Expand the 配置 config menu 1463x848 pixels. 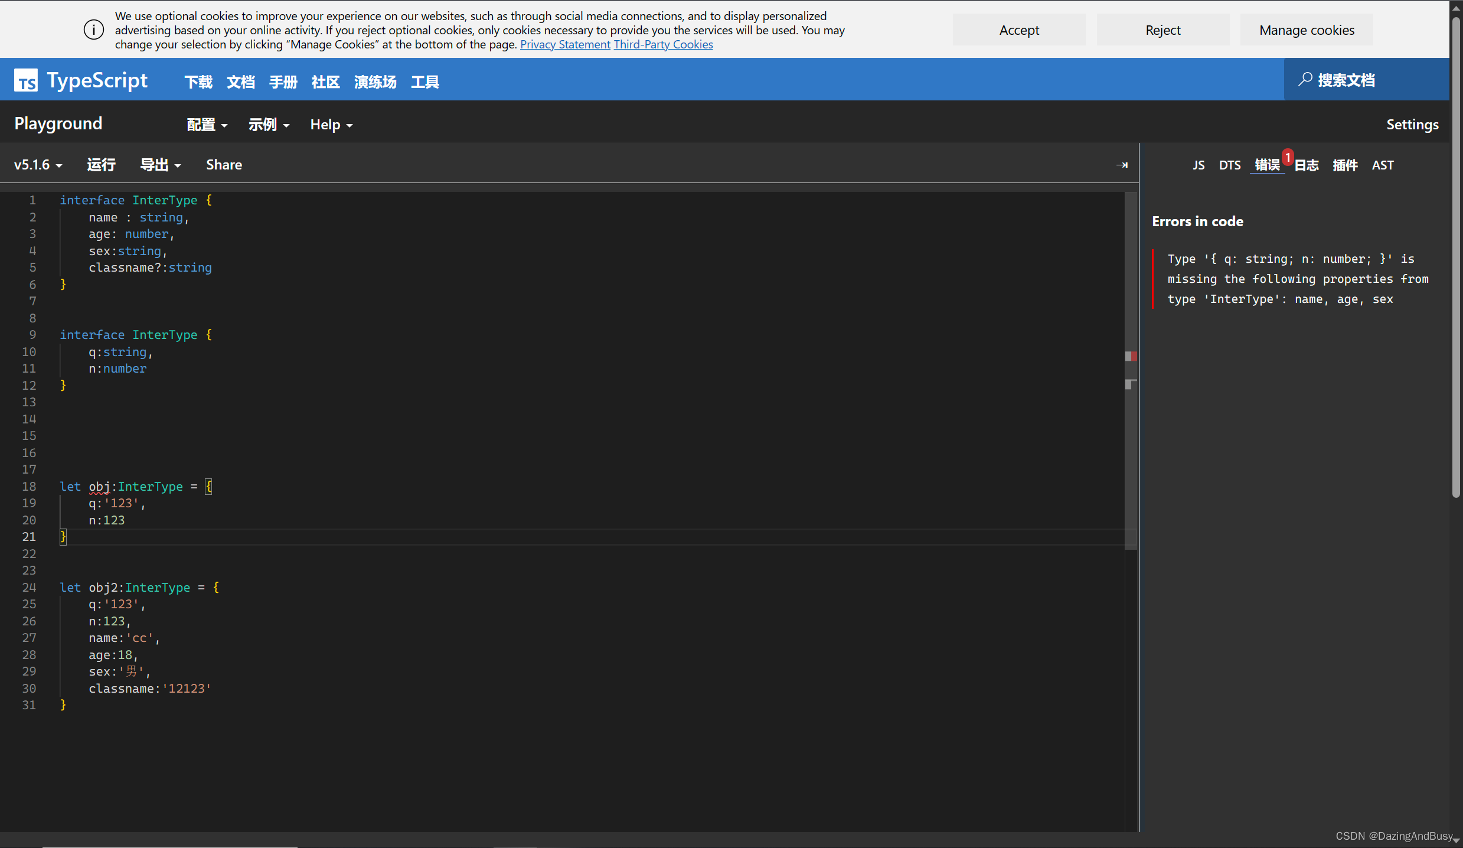(207, 125)
